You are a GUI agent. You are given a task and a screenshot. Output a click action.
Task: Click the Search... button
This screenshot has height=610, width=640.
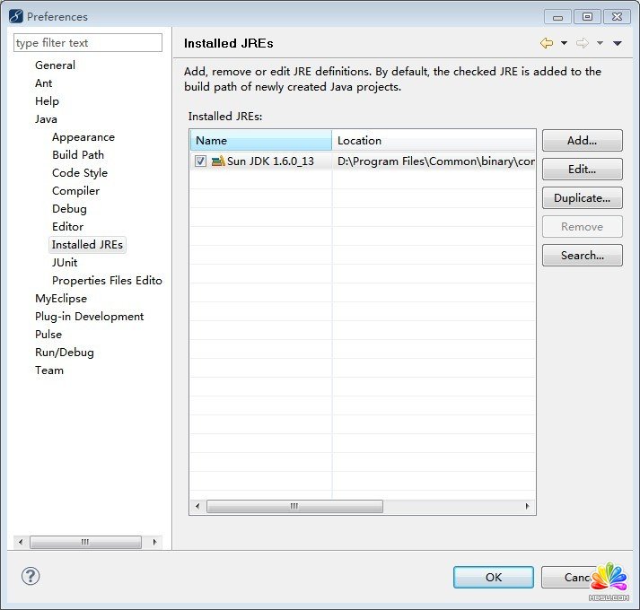tap(582, 256)
